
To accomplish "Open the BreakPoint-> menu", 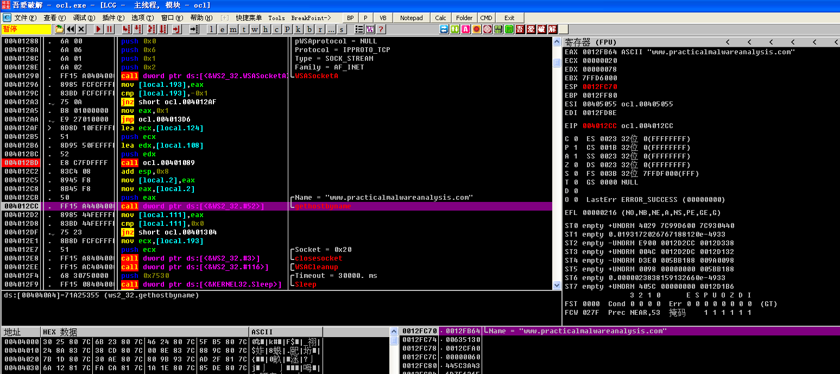I will [x=311, y=18].
